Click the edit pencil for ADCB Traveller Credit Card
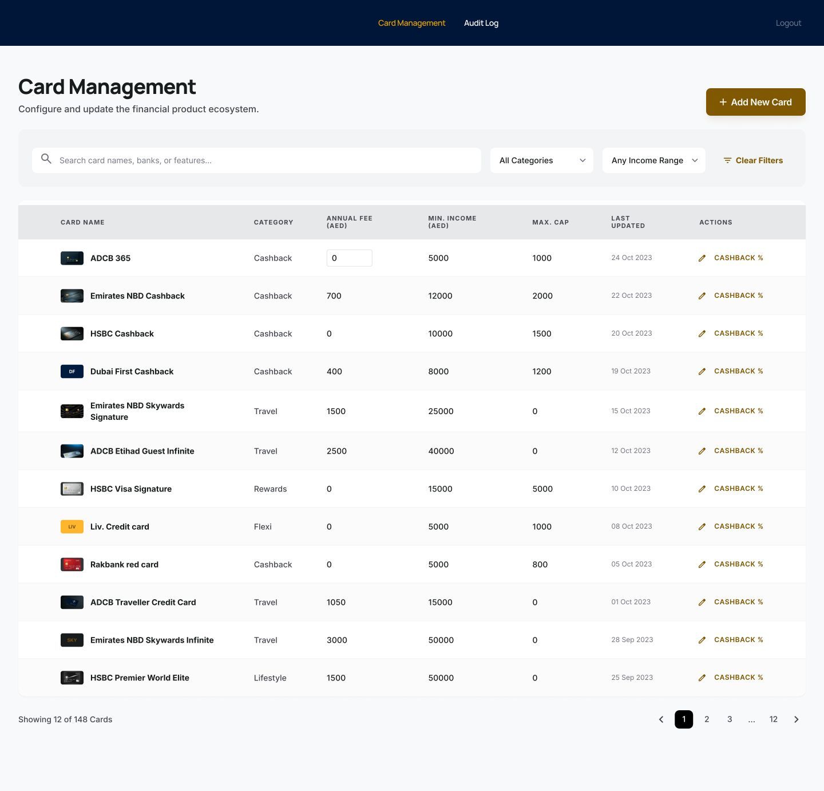The width and height of the screenshot is (824, 791). [x=702, y=603]
